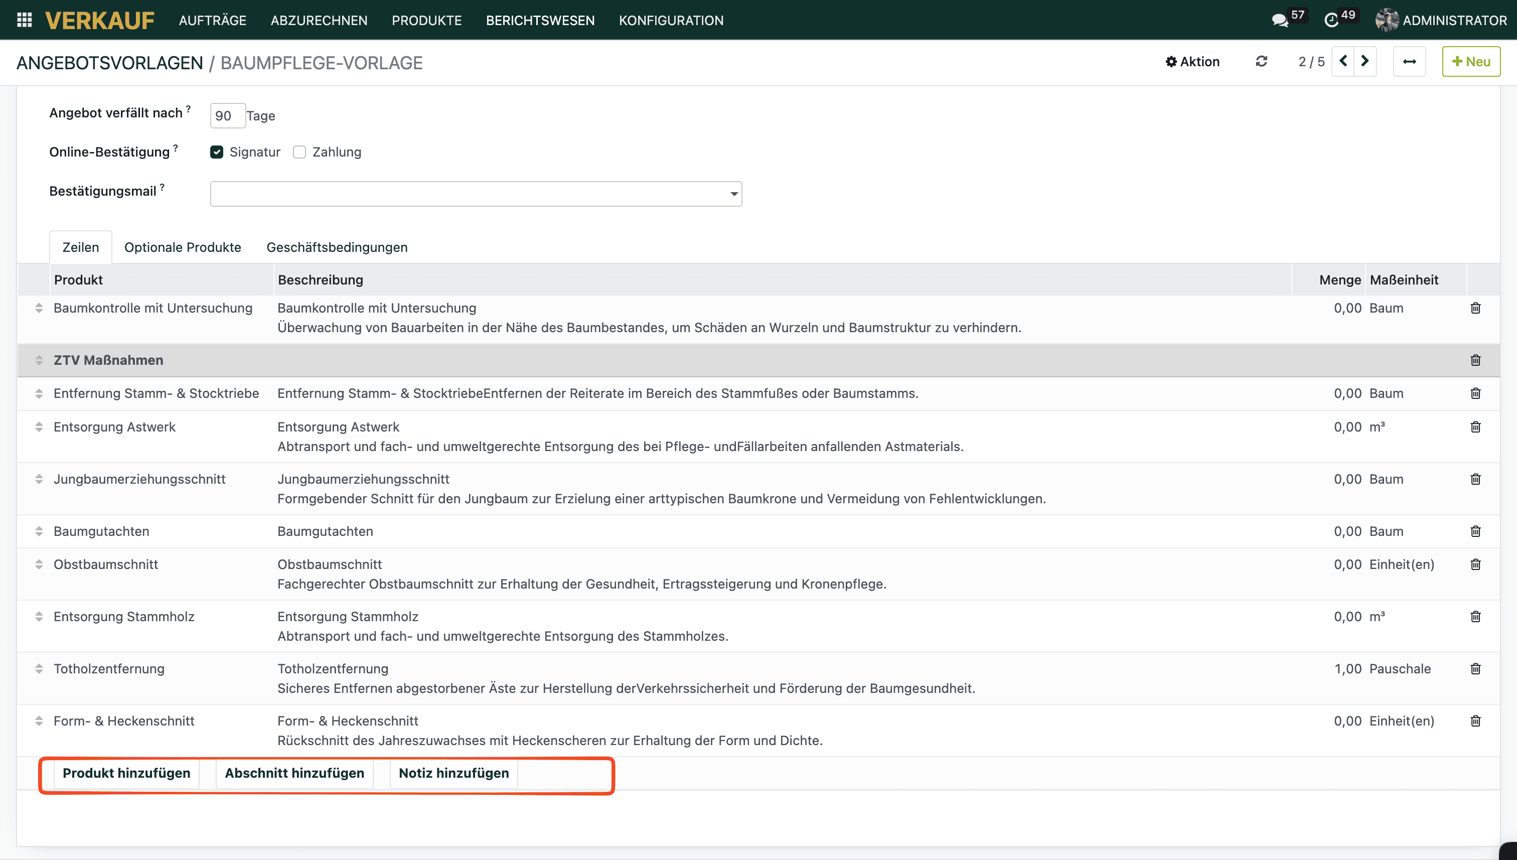Click Produkt hinzufügen
This screenshot has height=860, width=1517.
point(126,773)
